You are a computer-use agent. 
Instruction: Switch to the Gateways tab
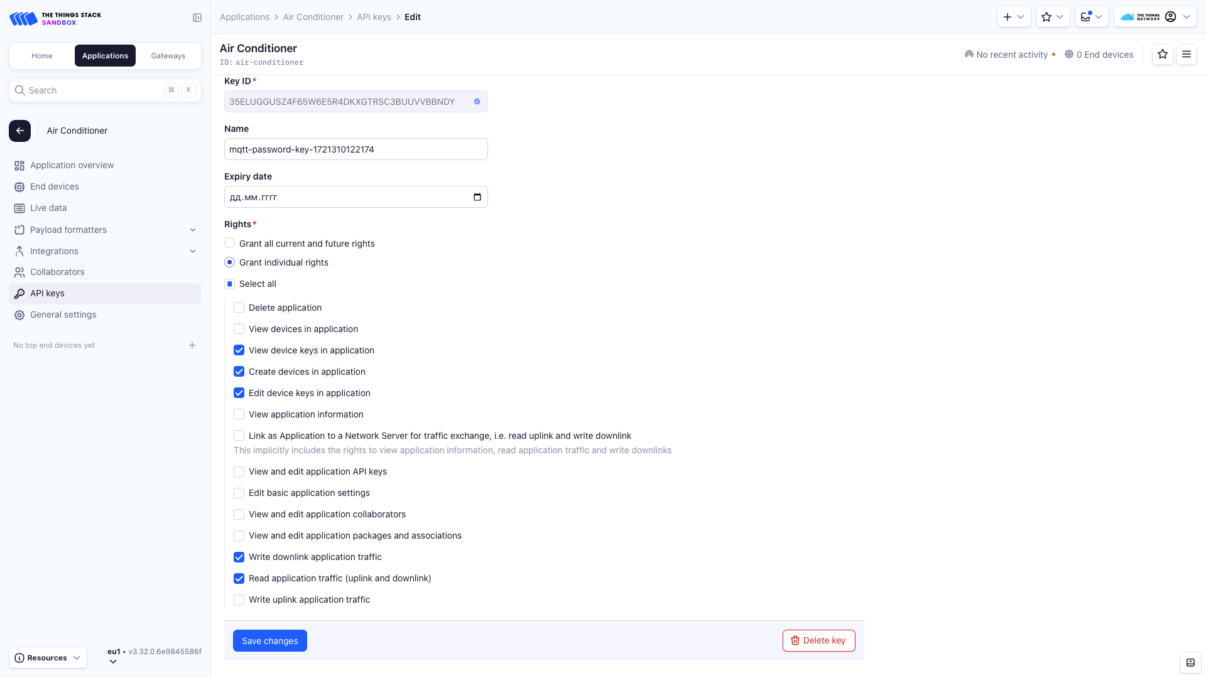click(168, 55)
